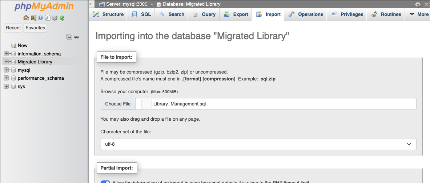Select performance_schema in the database tree
This screenshot has height=183, width=430.
[x=41, y=78]
